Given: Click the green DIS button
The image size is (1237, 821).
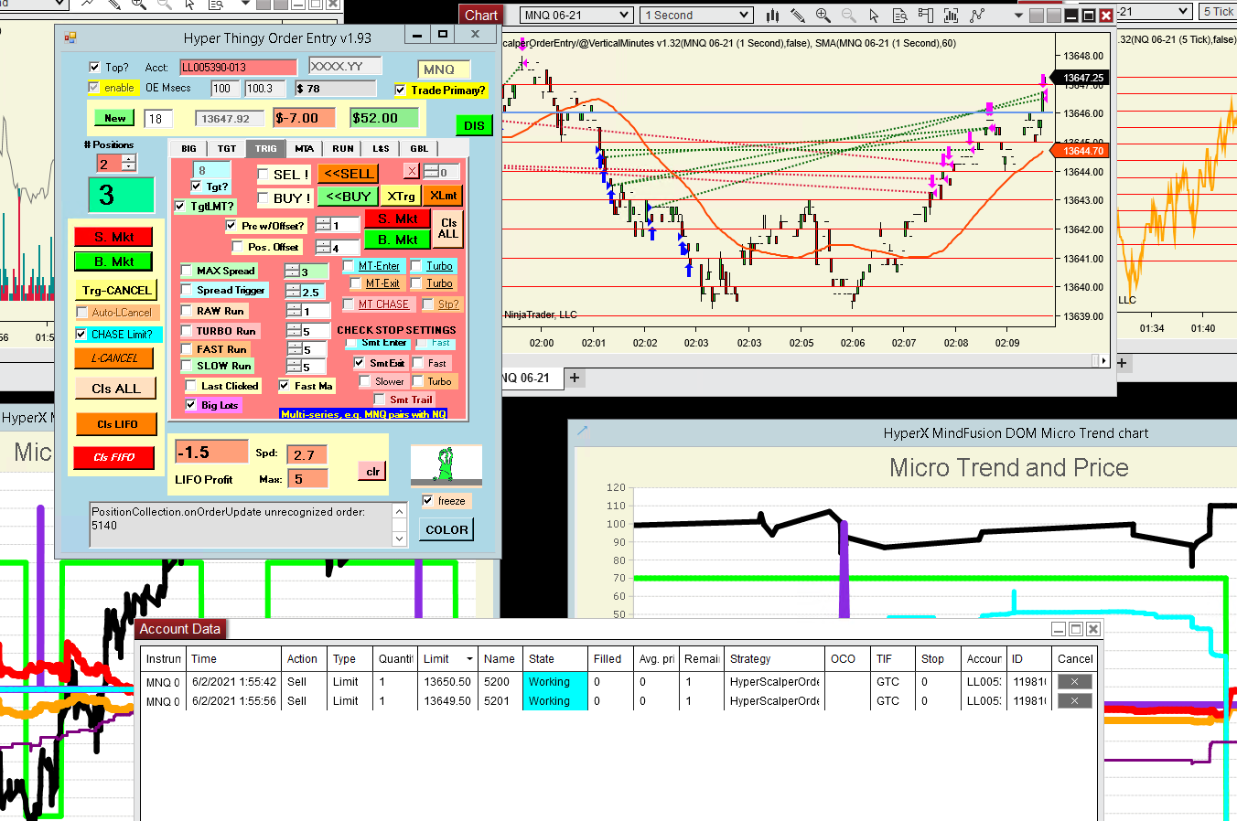Looking at the screenshot, I should 474,125.
